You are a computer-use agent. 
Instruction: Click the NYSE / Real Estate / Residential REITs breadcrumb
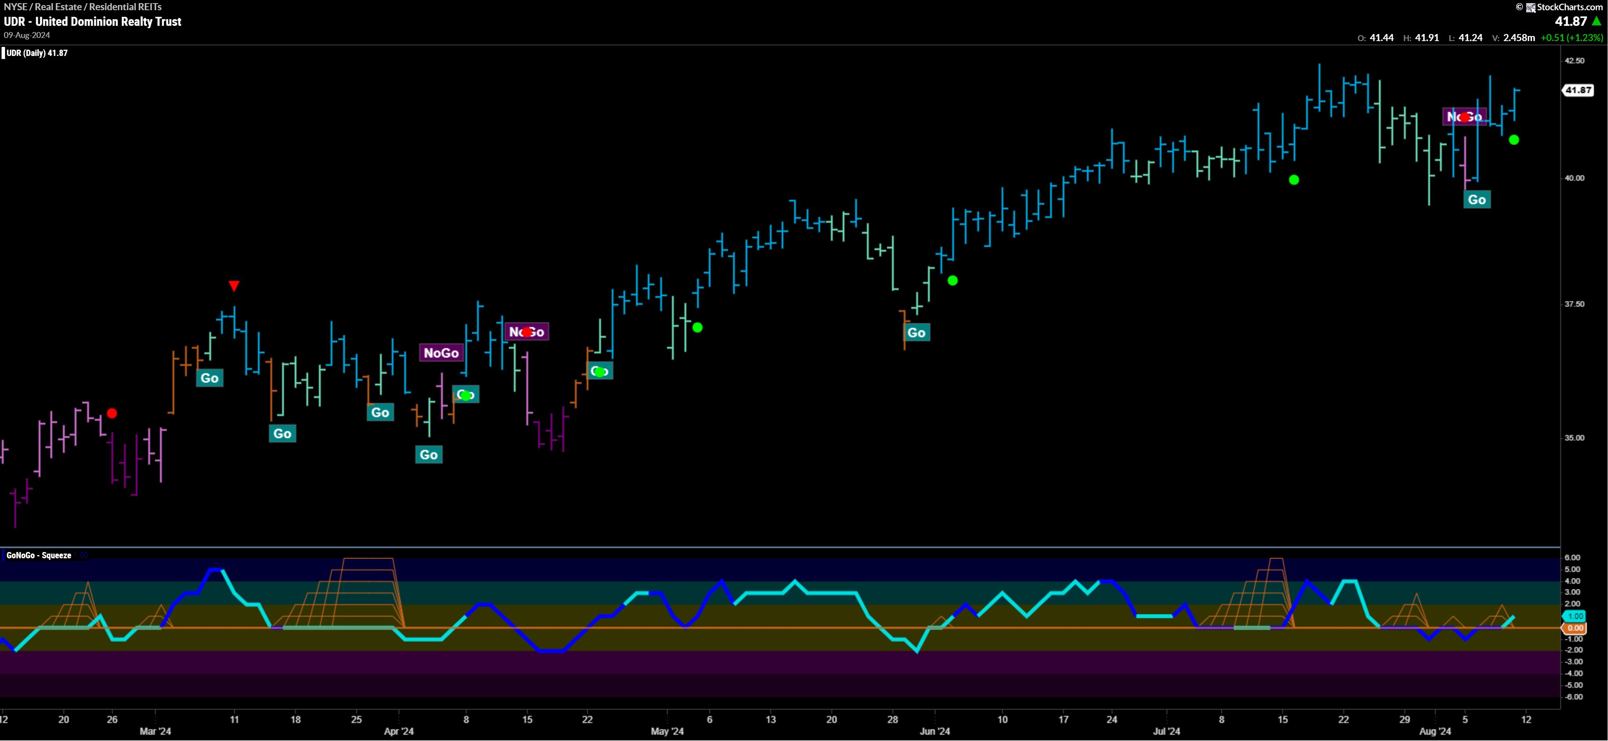[83, 7]
